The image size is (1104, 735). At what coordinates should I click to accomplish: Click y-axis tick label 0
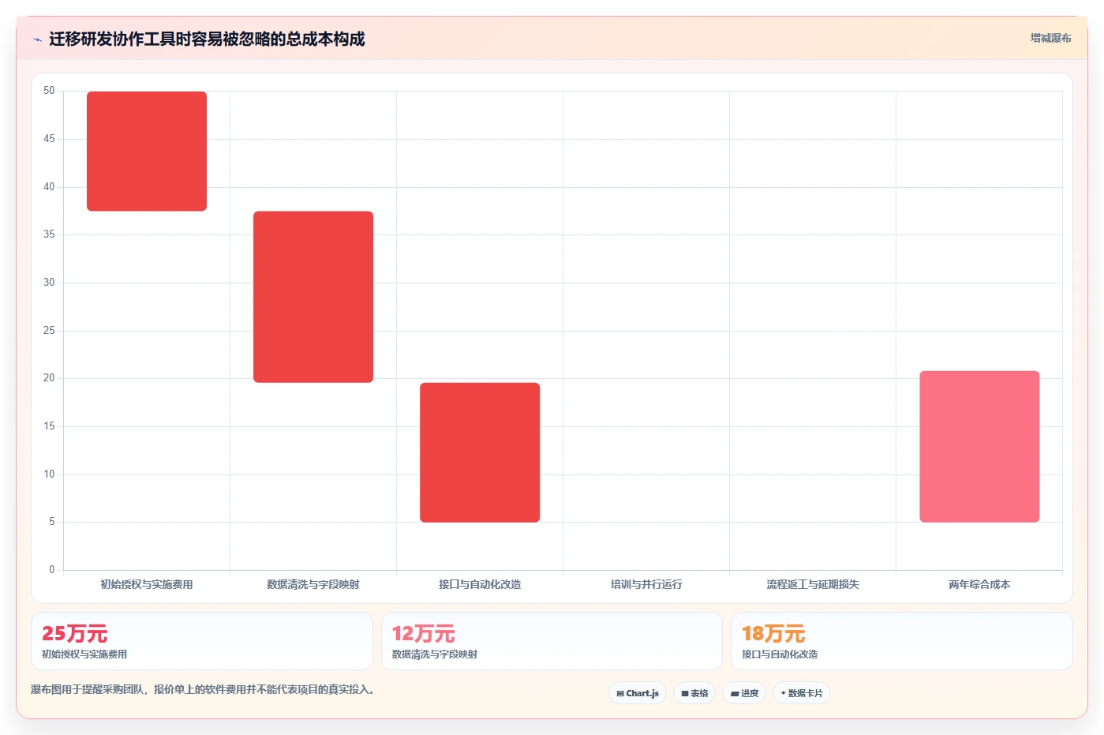[52, 569]
